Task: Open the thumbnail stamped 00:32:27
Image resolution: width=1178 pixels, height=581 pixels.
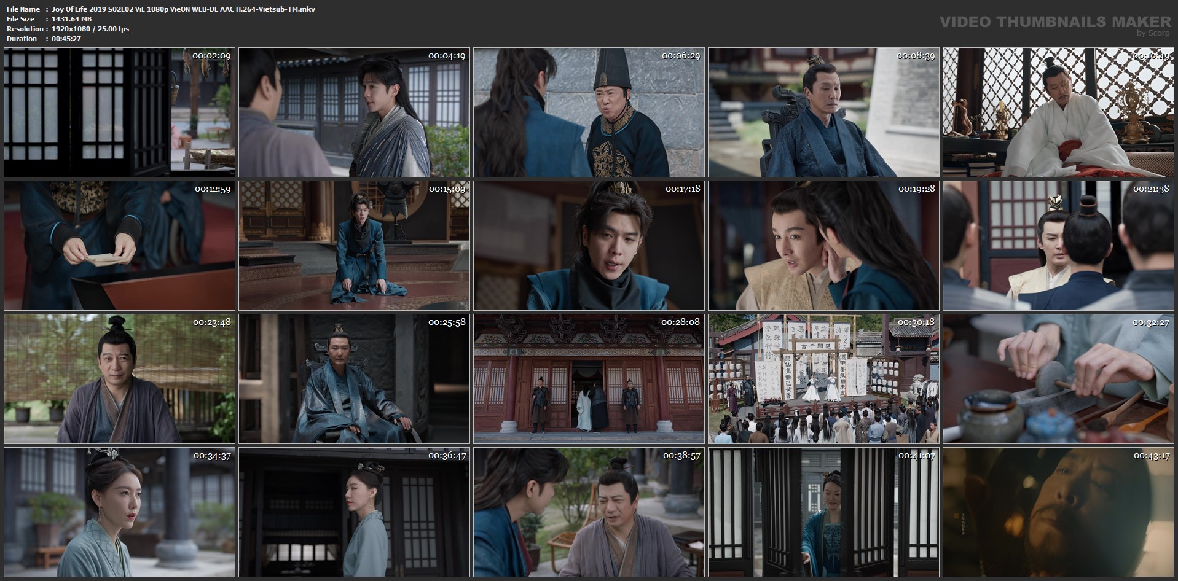Action: [1058, 379]
